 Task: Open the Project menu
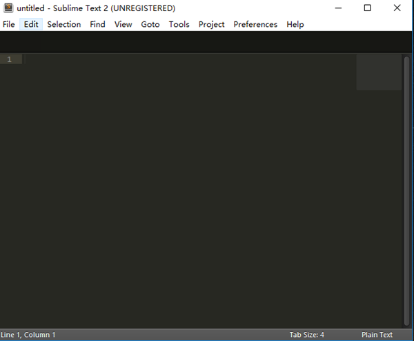click(211, 24)
